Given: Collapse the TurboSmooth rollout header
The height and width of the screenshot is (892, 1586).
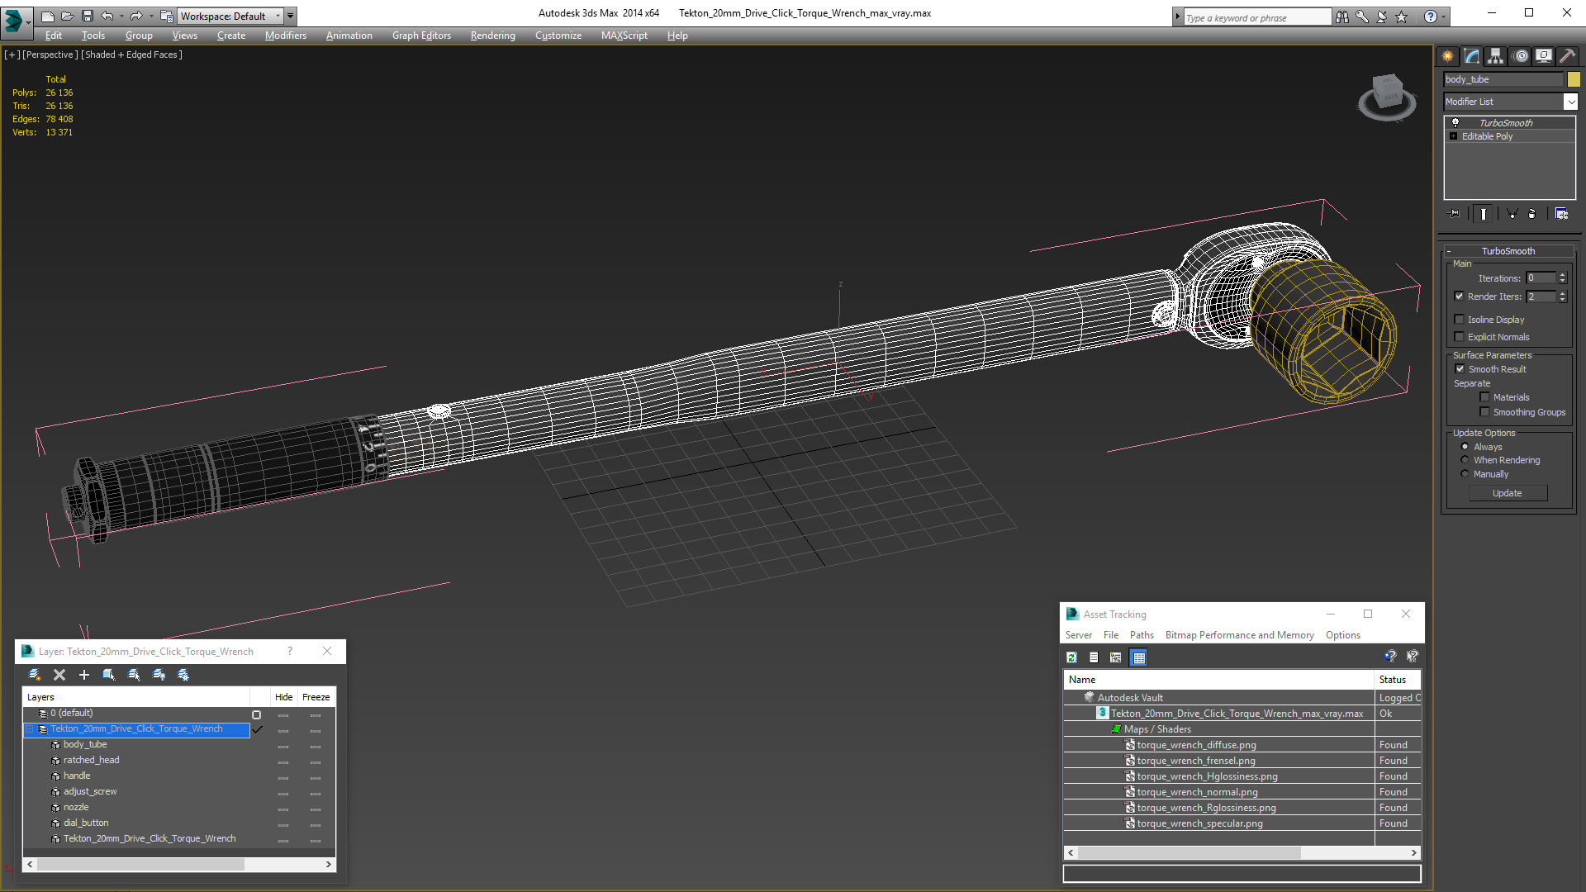Looking at the screenshot, I should click(x=1508, y=251).
